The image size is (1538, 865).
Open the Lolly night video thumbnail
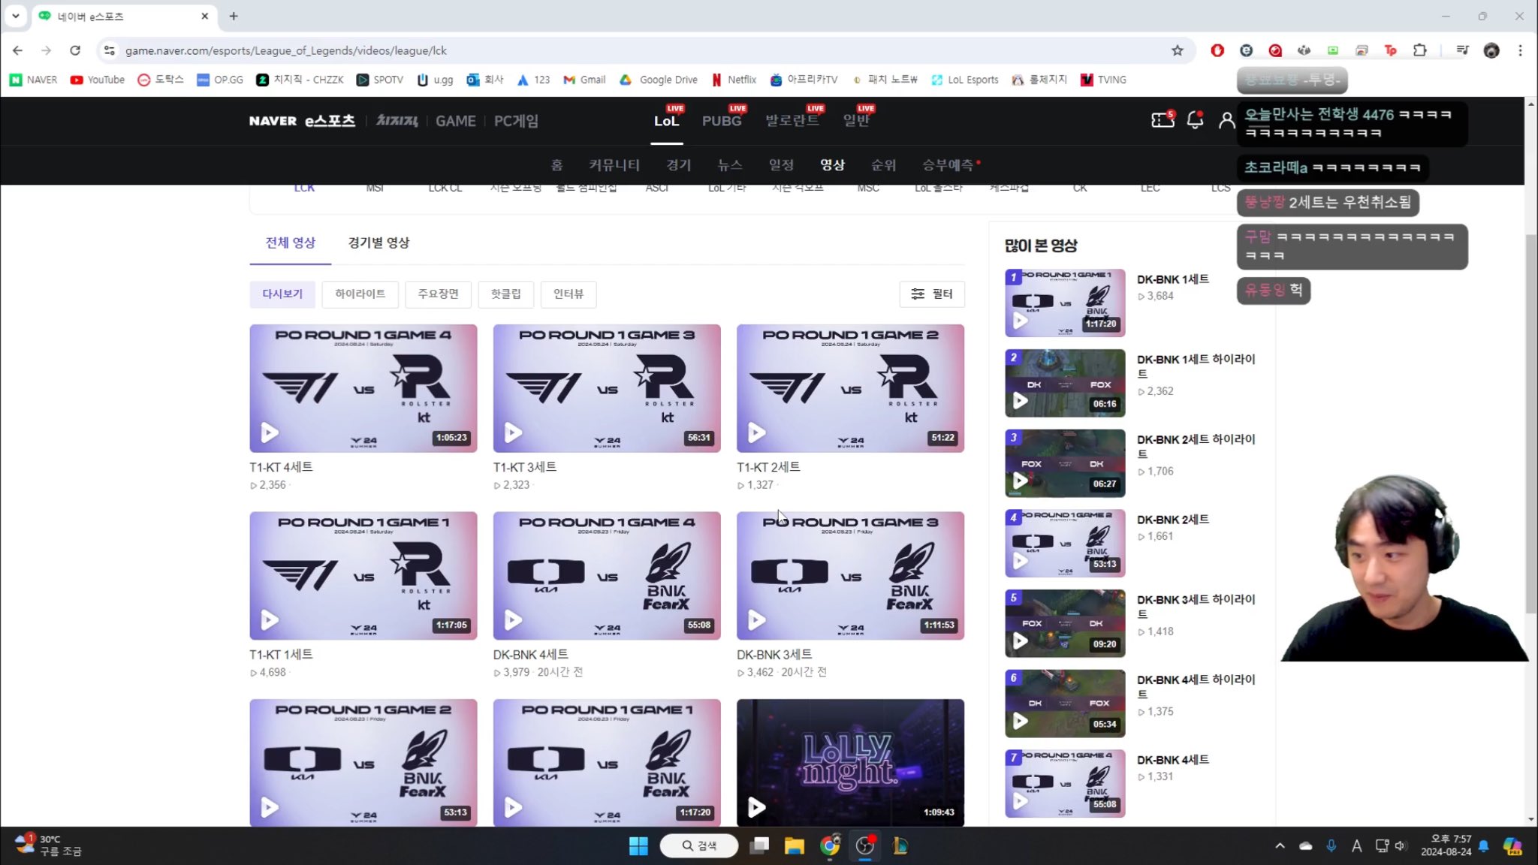[850, 762]
